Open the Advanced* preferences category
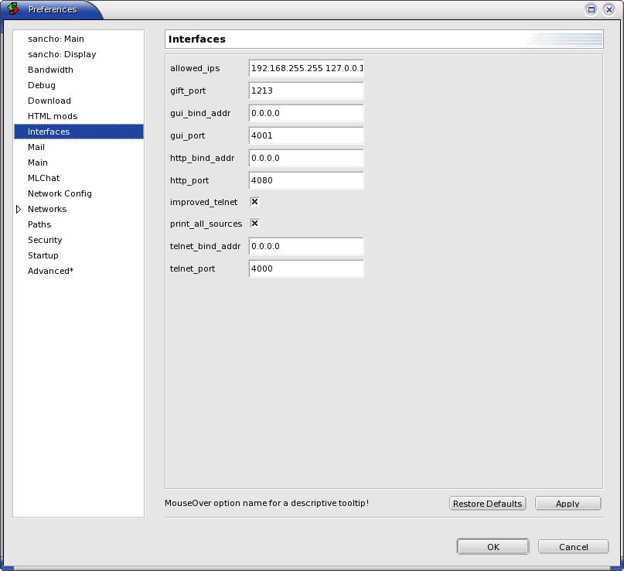Viewport: 624px width, 571px height. pyautogui.click(x=50, y=271)
